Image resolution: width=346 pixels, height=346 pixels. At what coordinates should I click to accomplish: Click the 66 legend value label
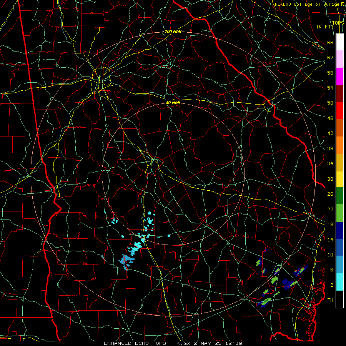click(x=330, y=42)
